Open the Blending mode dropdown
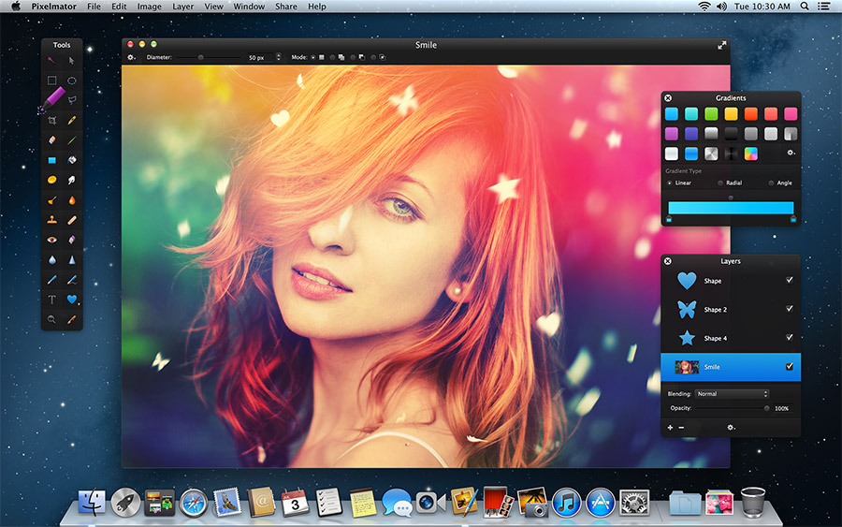Image resolution: width=842 pixels, height=527 pixels. click(732, 394)
